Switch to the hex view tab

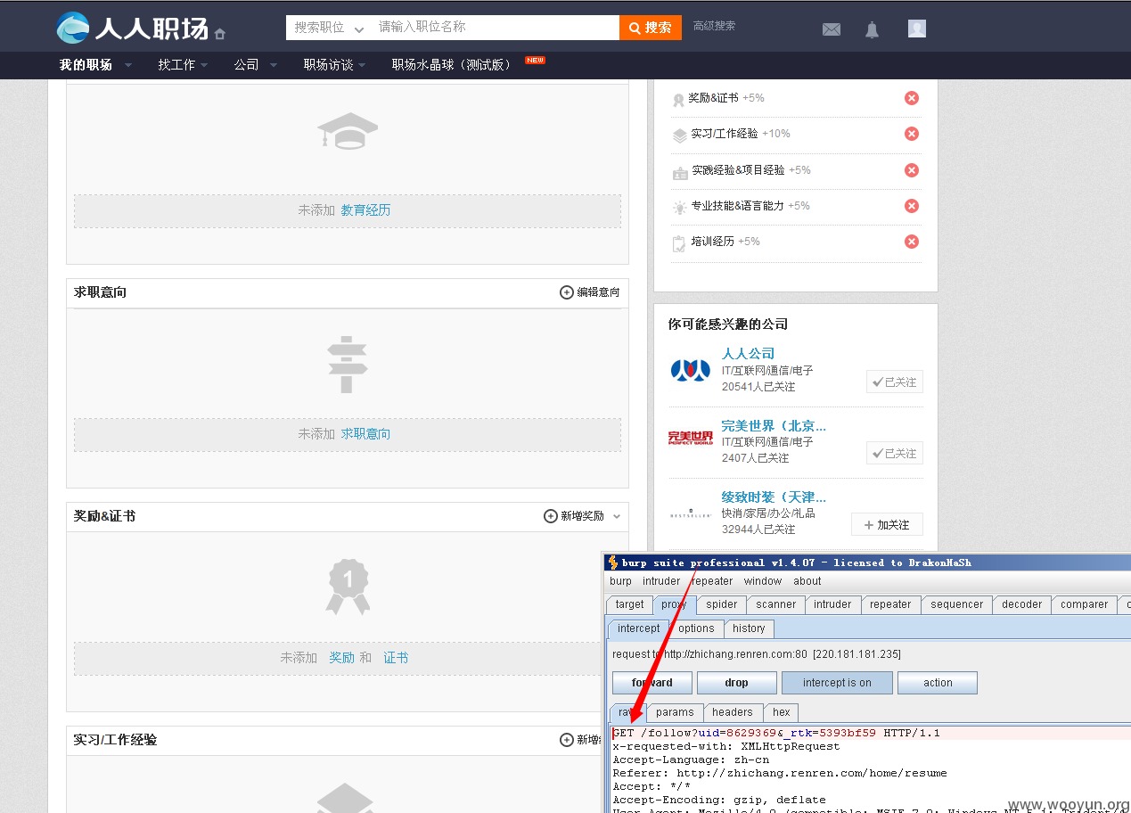click(782, 712)
